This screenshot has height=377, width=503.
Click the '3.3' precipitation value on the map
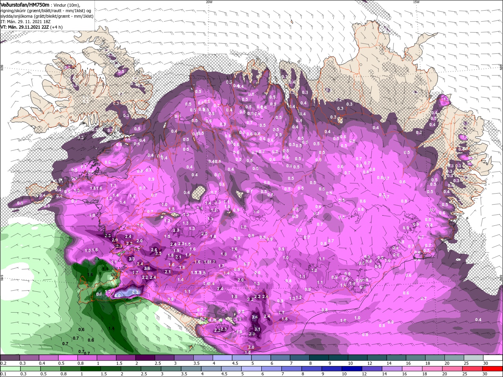[131, 259]
